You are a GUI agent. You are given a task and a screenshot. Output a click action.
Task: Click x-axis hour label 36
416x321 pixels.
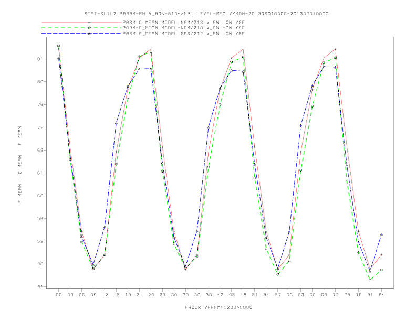197,295
